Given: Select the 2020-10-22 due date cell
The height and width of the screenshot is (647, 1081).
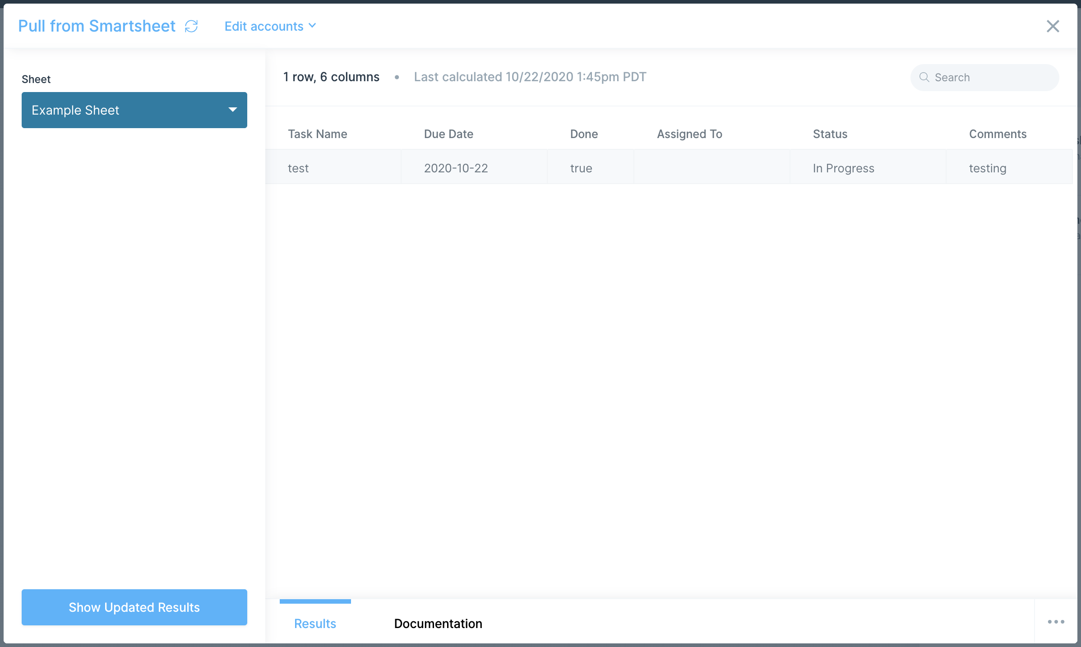Looking at the screenshot, I should 474,167.
